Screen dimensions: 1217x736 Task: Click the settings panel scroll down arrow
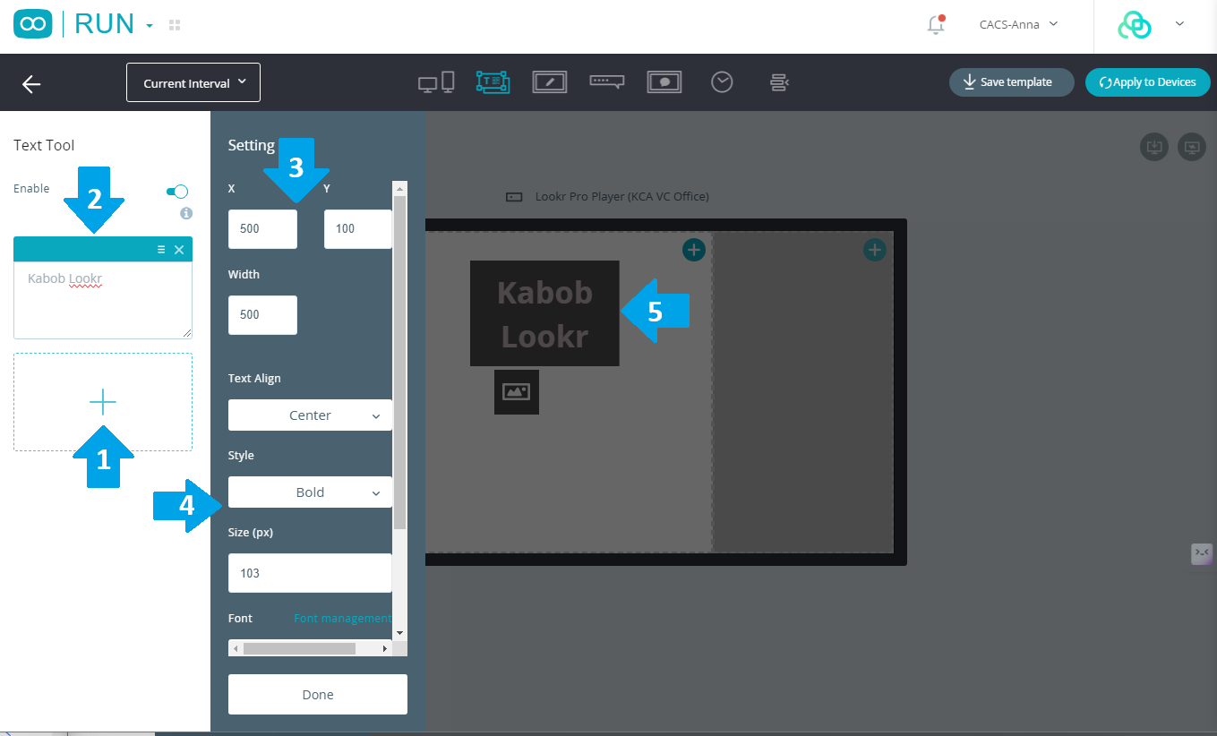coord(400,633)
